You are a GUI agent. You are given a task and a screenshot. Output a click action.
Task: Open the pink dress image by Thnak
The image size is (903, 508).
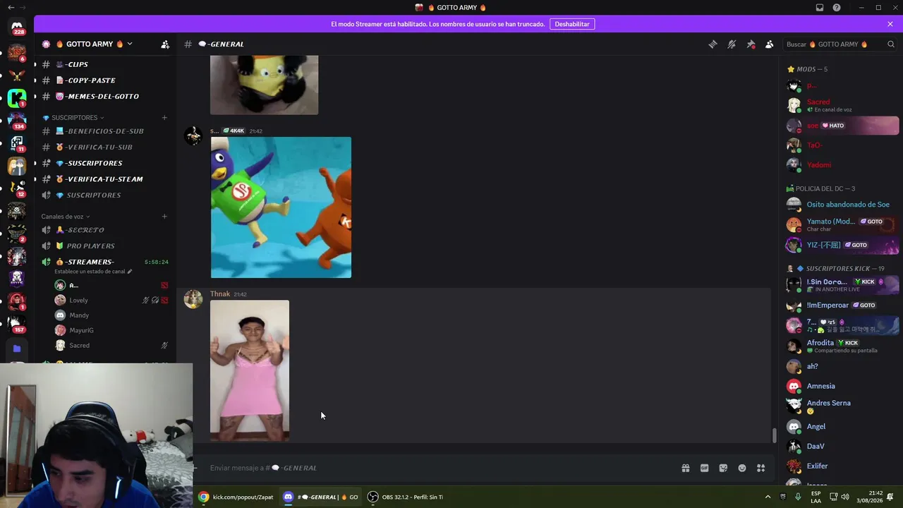tap(250, 371)
